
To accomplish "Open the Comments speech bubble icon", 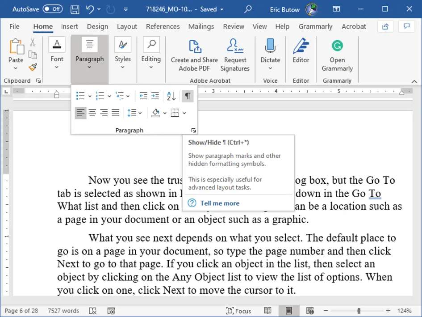I will [407, 26].
